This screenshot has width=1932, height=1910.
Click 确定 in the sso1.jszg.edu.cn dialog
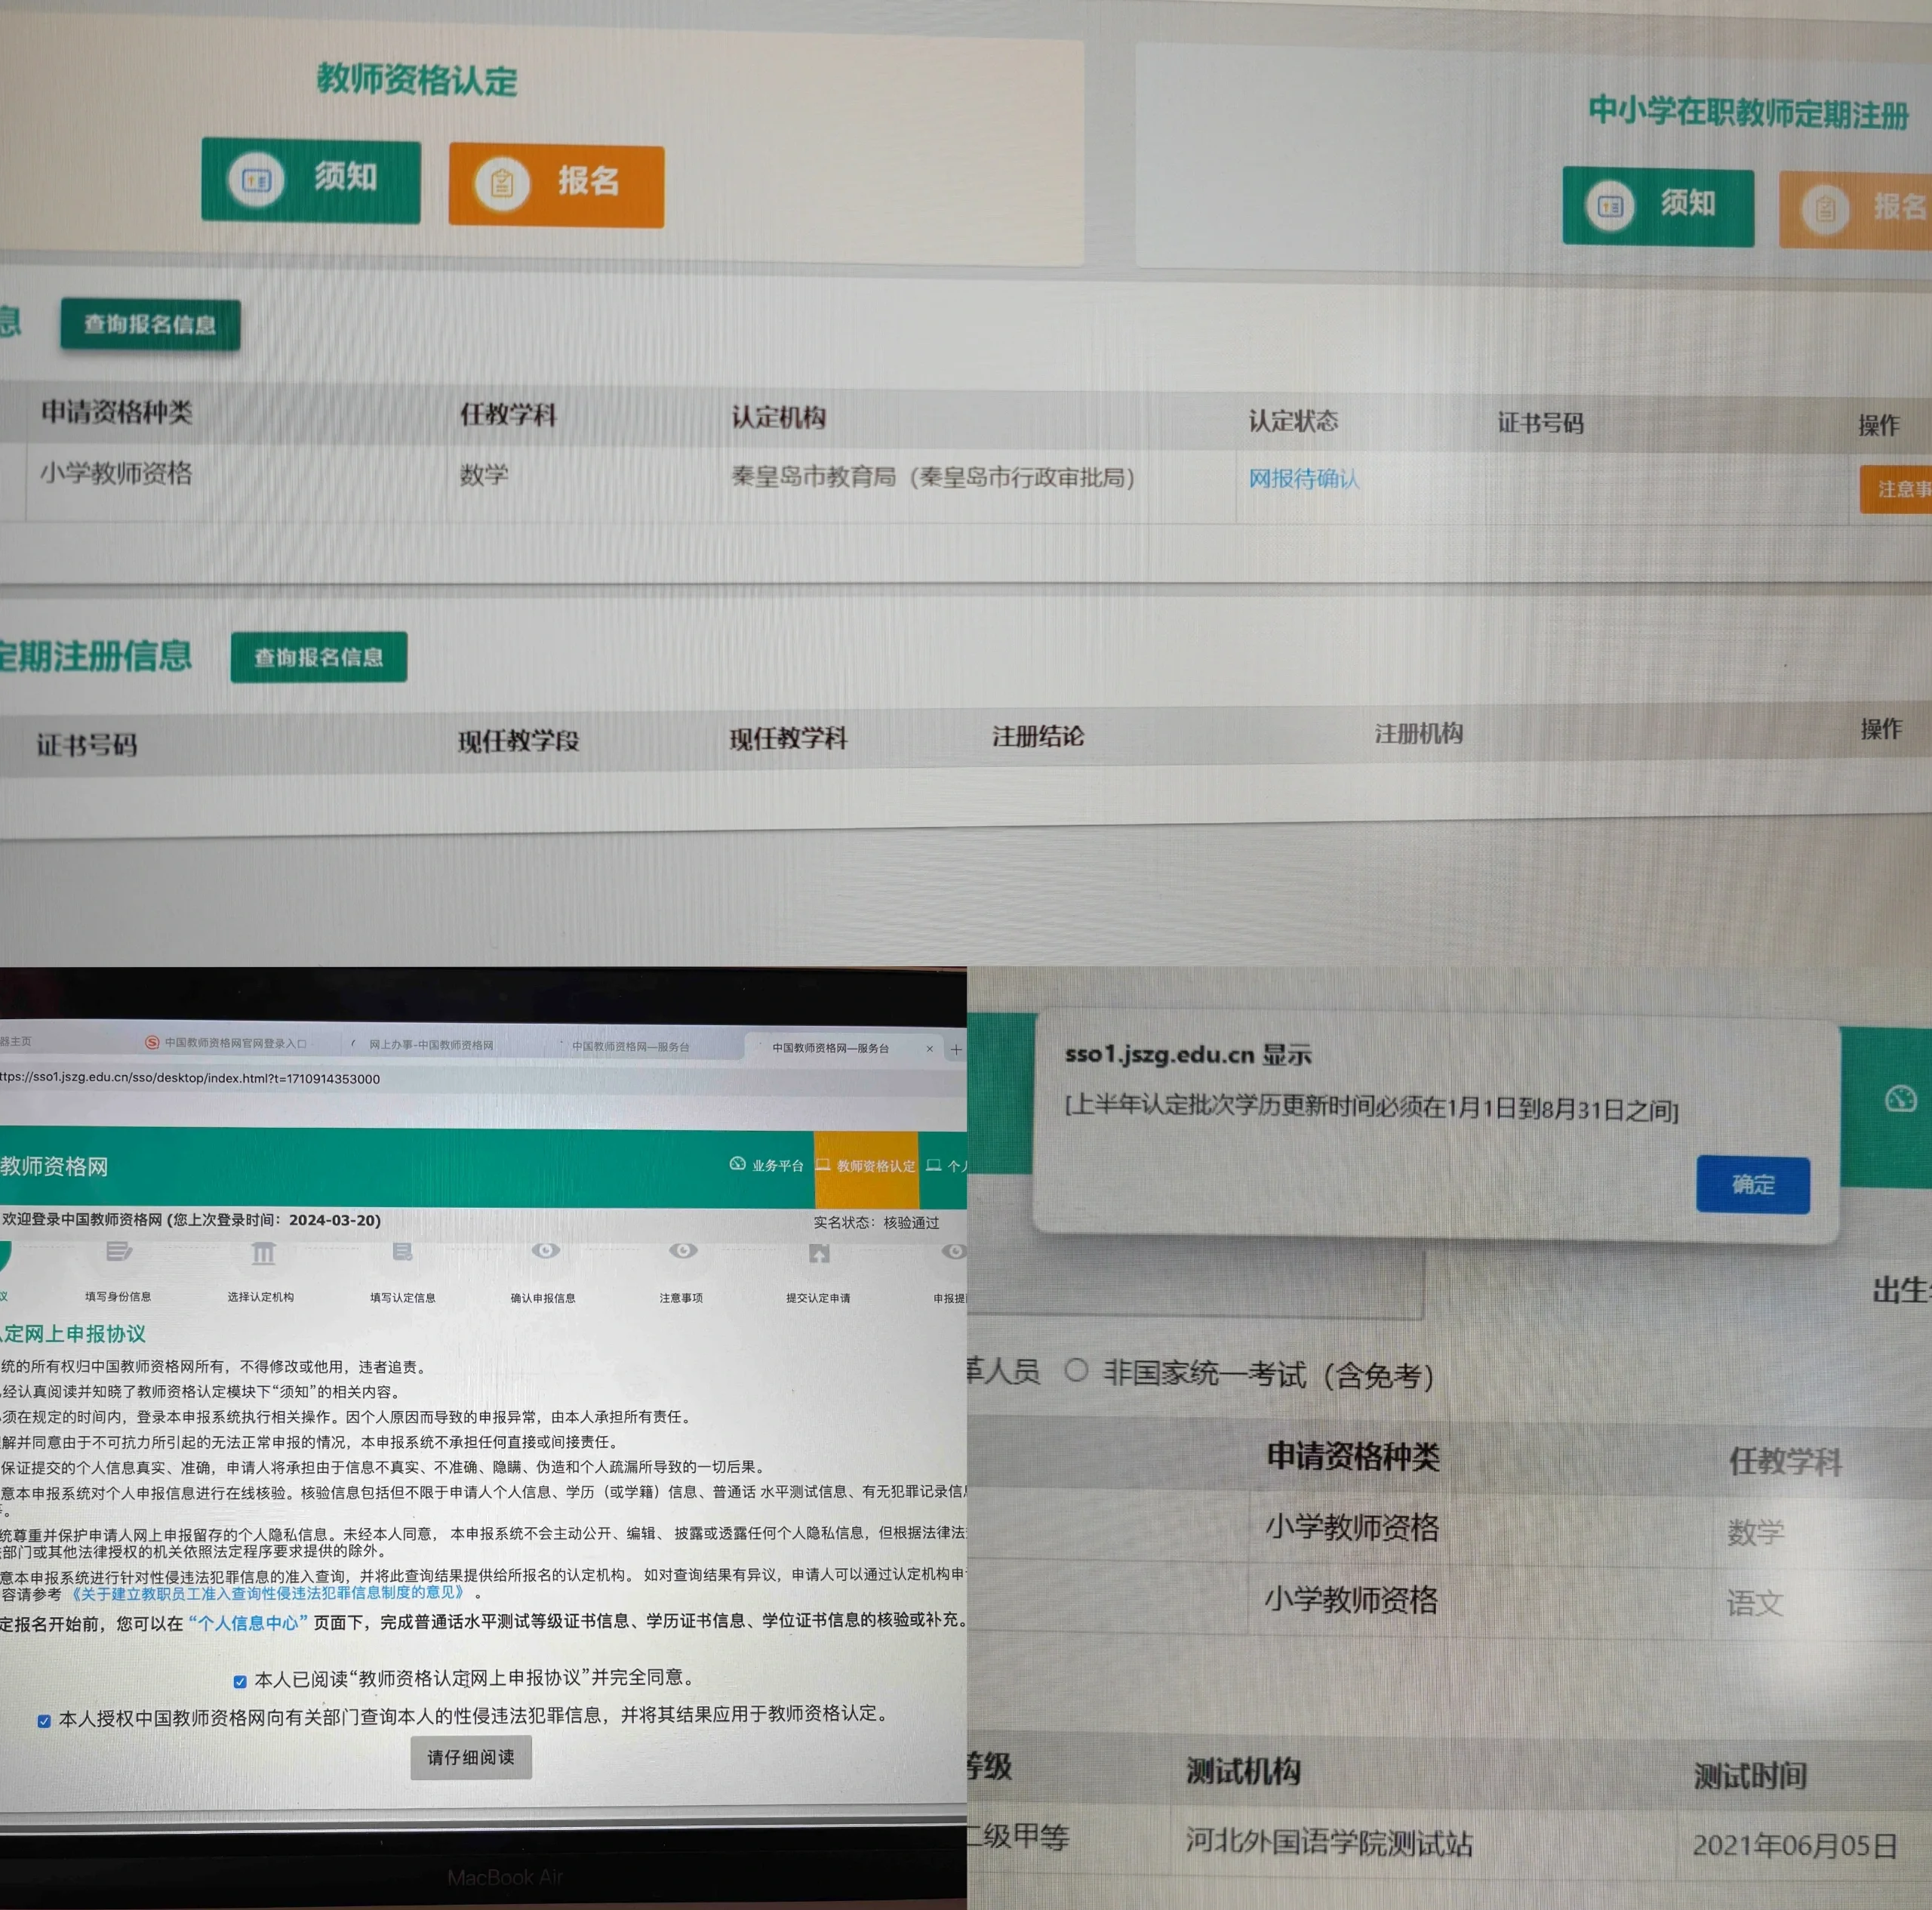click(x=1752, y=1184)
